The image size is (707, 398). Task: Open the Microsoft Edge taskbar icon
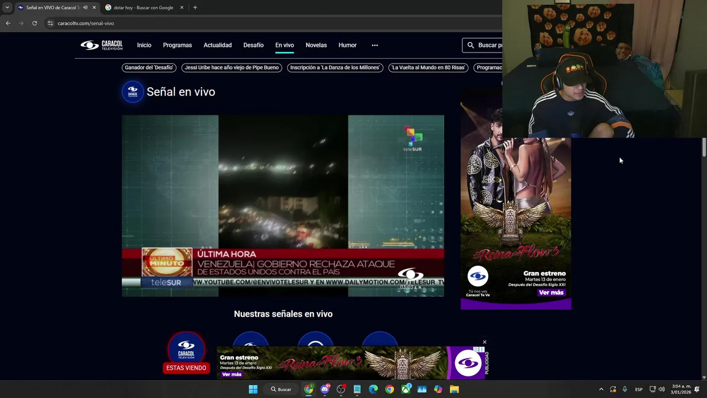point(373,389)
